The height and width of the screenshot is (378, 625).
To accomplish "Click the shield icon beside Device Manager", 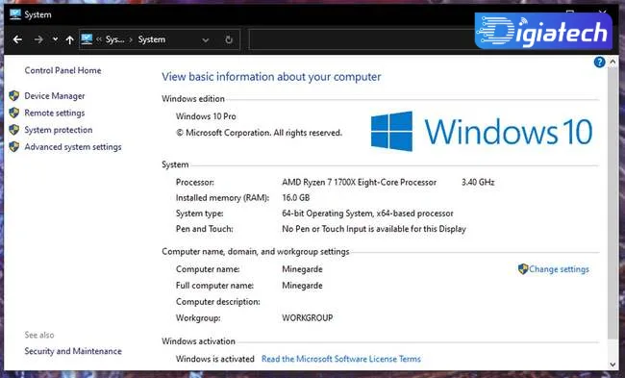I will point(14,95).
